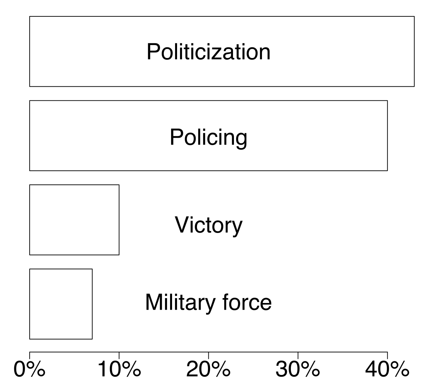Click the 0% axis label
The width and height of the screenshot is (426, 390).
(30, 370)
